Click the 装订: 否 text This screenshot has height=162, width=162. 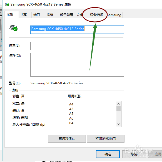pyautogui.click(x=18, y=110)
